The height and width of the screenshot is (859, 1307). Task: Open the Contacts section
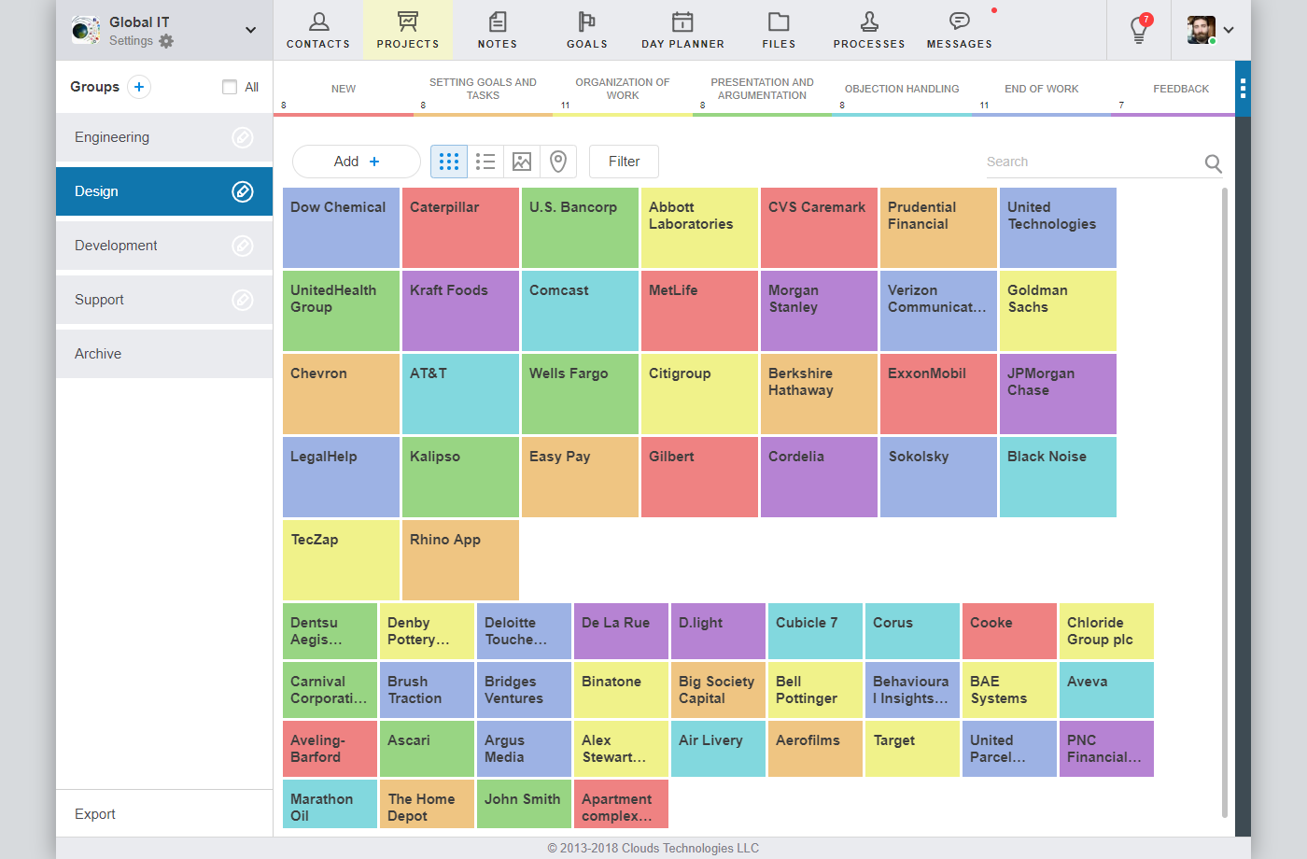(x=318, y=30)
